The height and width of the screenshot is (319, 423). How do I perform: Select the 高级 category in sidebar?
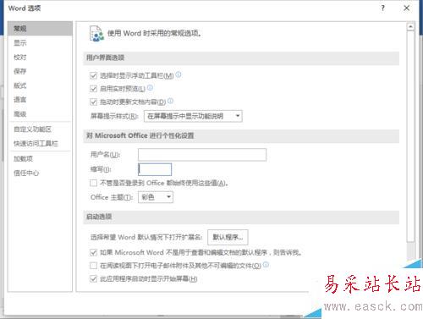[40, 114]
